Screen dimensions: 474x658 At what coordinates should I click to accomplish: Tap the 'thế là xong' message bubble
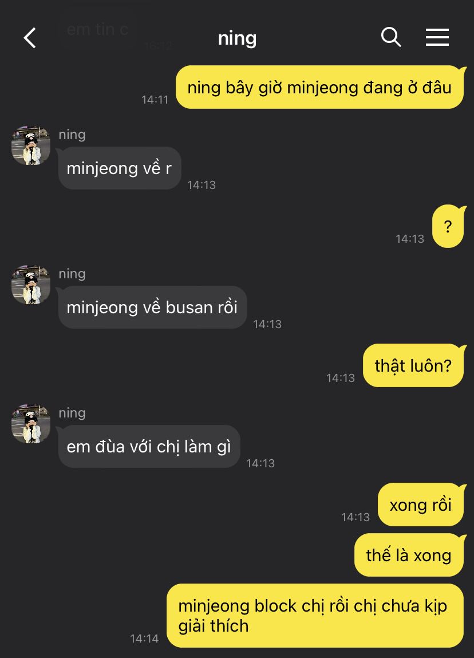(x=409, y=555)
